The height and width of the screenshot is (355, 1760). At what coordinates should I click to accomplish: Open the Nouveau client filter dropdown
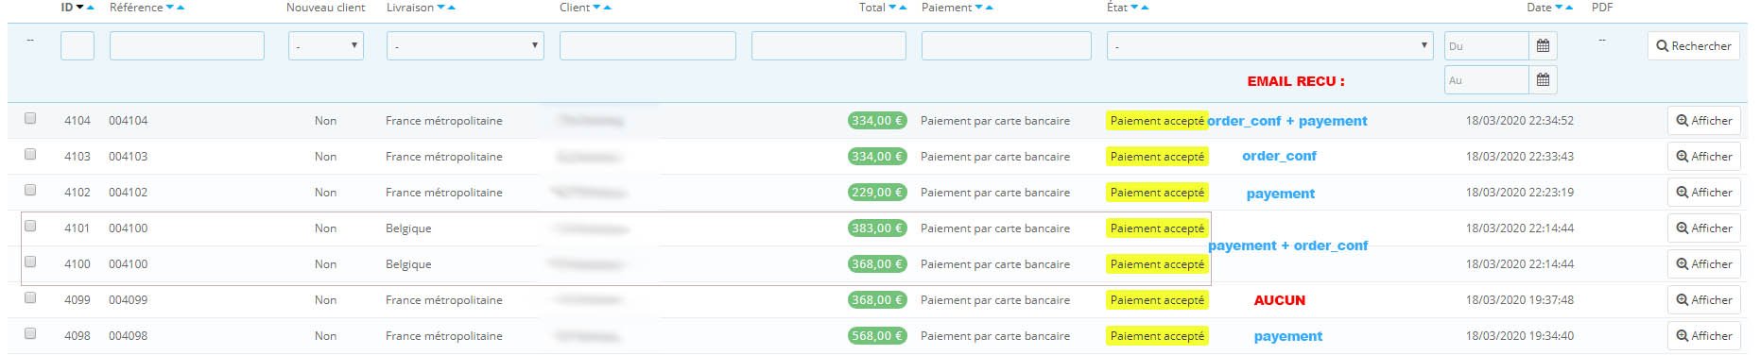click(326, 45)
